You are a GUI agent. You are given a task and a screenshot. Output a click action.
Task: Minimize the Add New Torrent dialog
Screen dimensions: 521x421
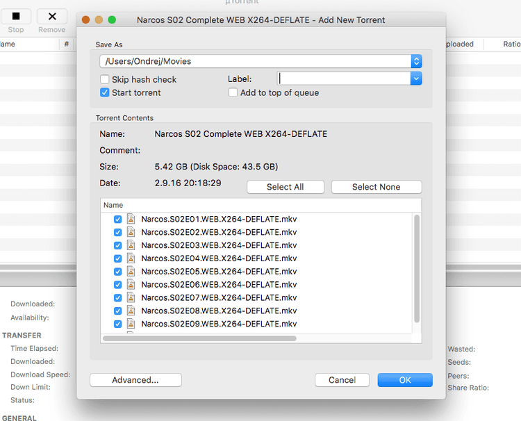click(99, 20)
